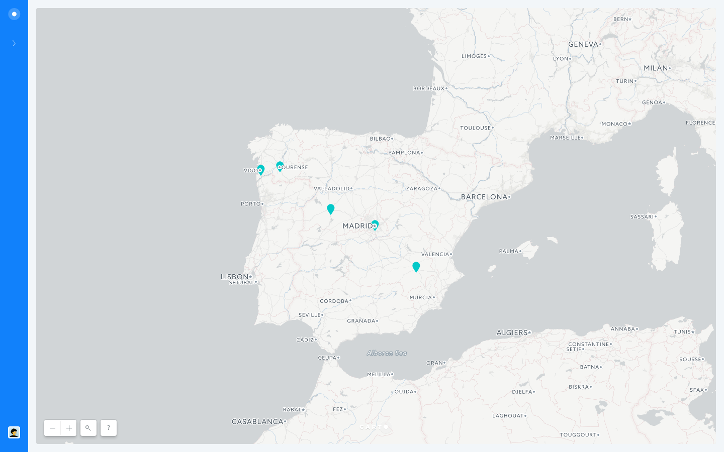The image size is (724, 452).
Task: Click the PALMA city label
Action: click(509, 251)
